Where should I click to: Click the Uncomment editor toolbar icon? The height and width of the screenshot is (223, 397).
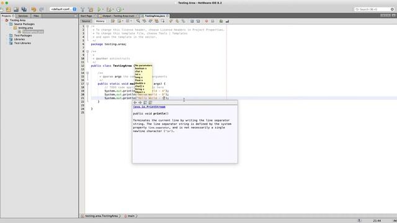pyautogui.click(x=227, y=21)
